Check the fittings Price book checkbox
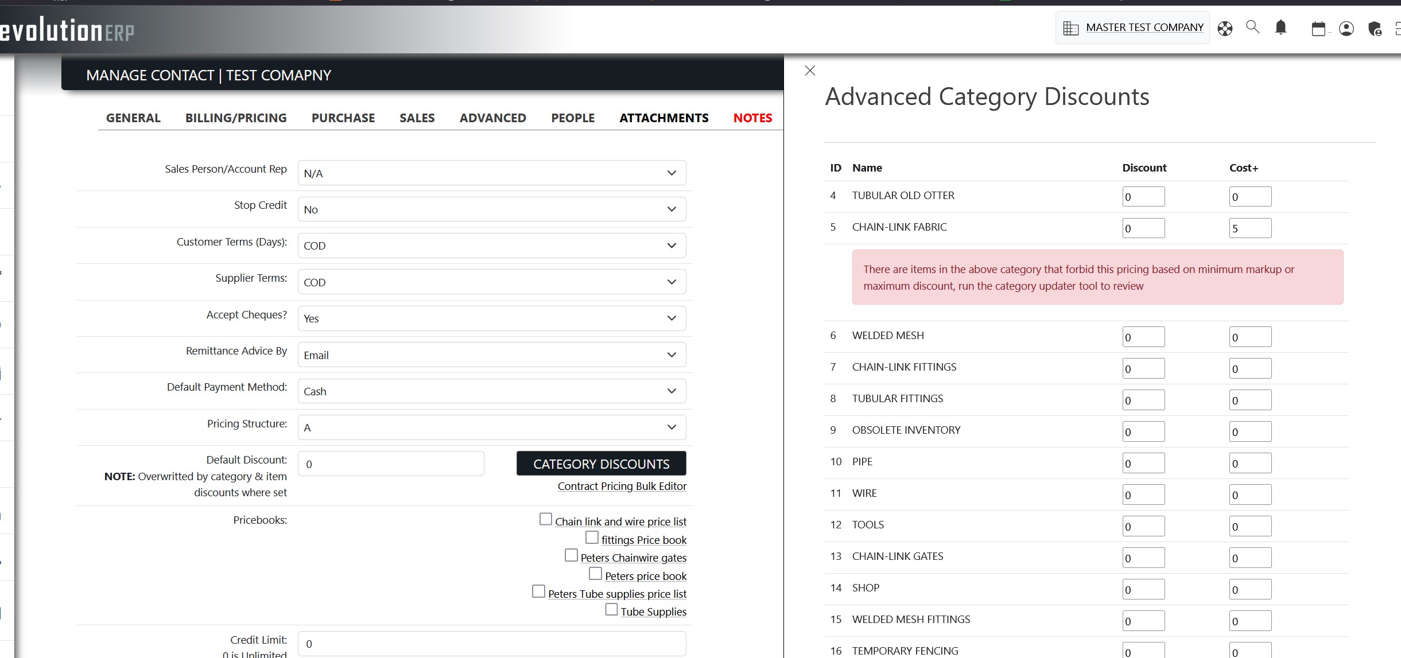 pos(592,538)
